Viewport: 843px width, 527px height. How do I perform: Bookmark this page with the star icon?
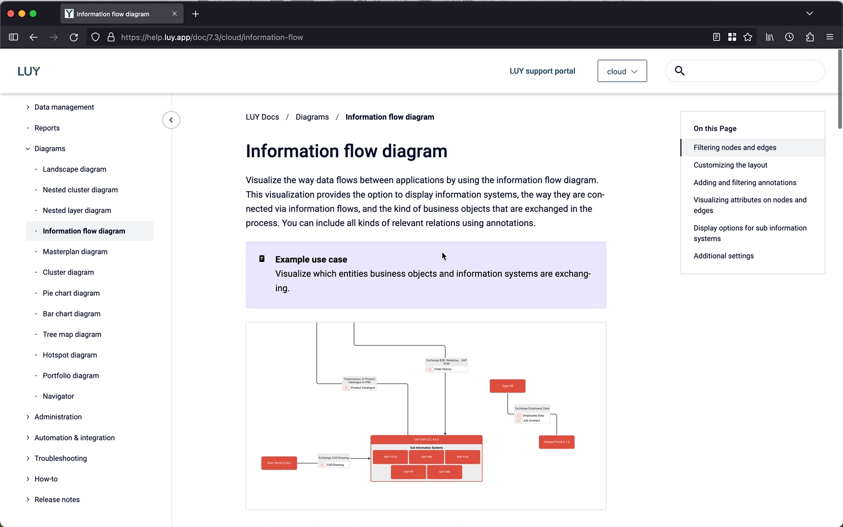click(748, 37)
